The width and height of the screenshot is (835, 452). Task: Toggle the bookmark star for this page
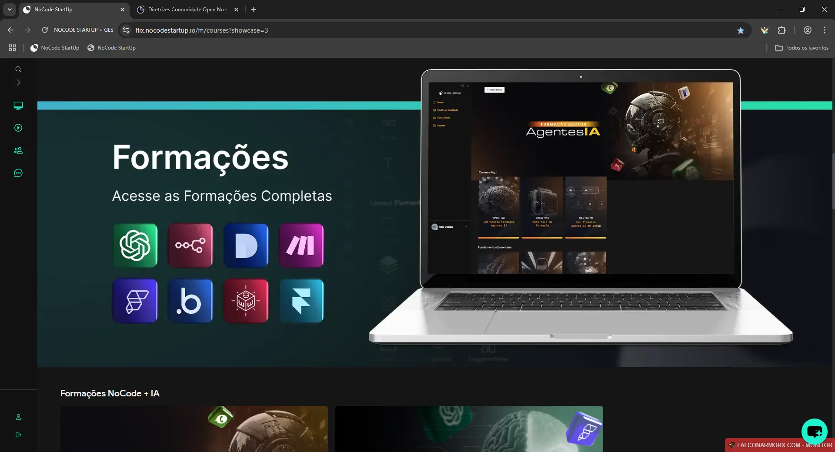(x=741, y=30)
